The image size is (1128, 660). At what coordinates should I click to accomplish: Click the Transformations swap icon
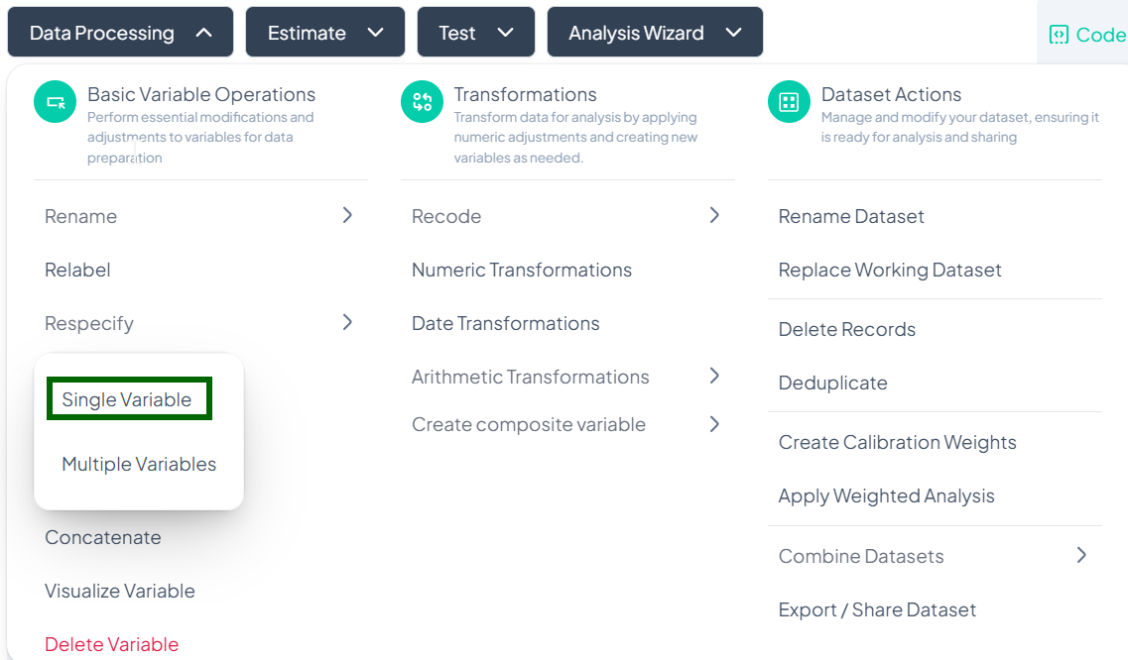pos(422,102)
